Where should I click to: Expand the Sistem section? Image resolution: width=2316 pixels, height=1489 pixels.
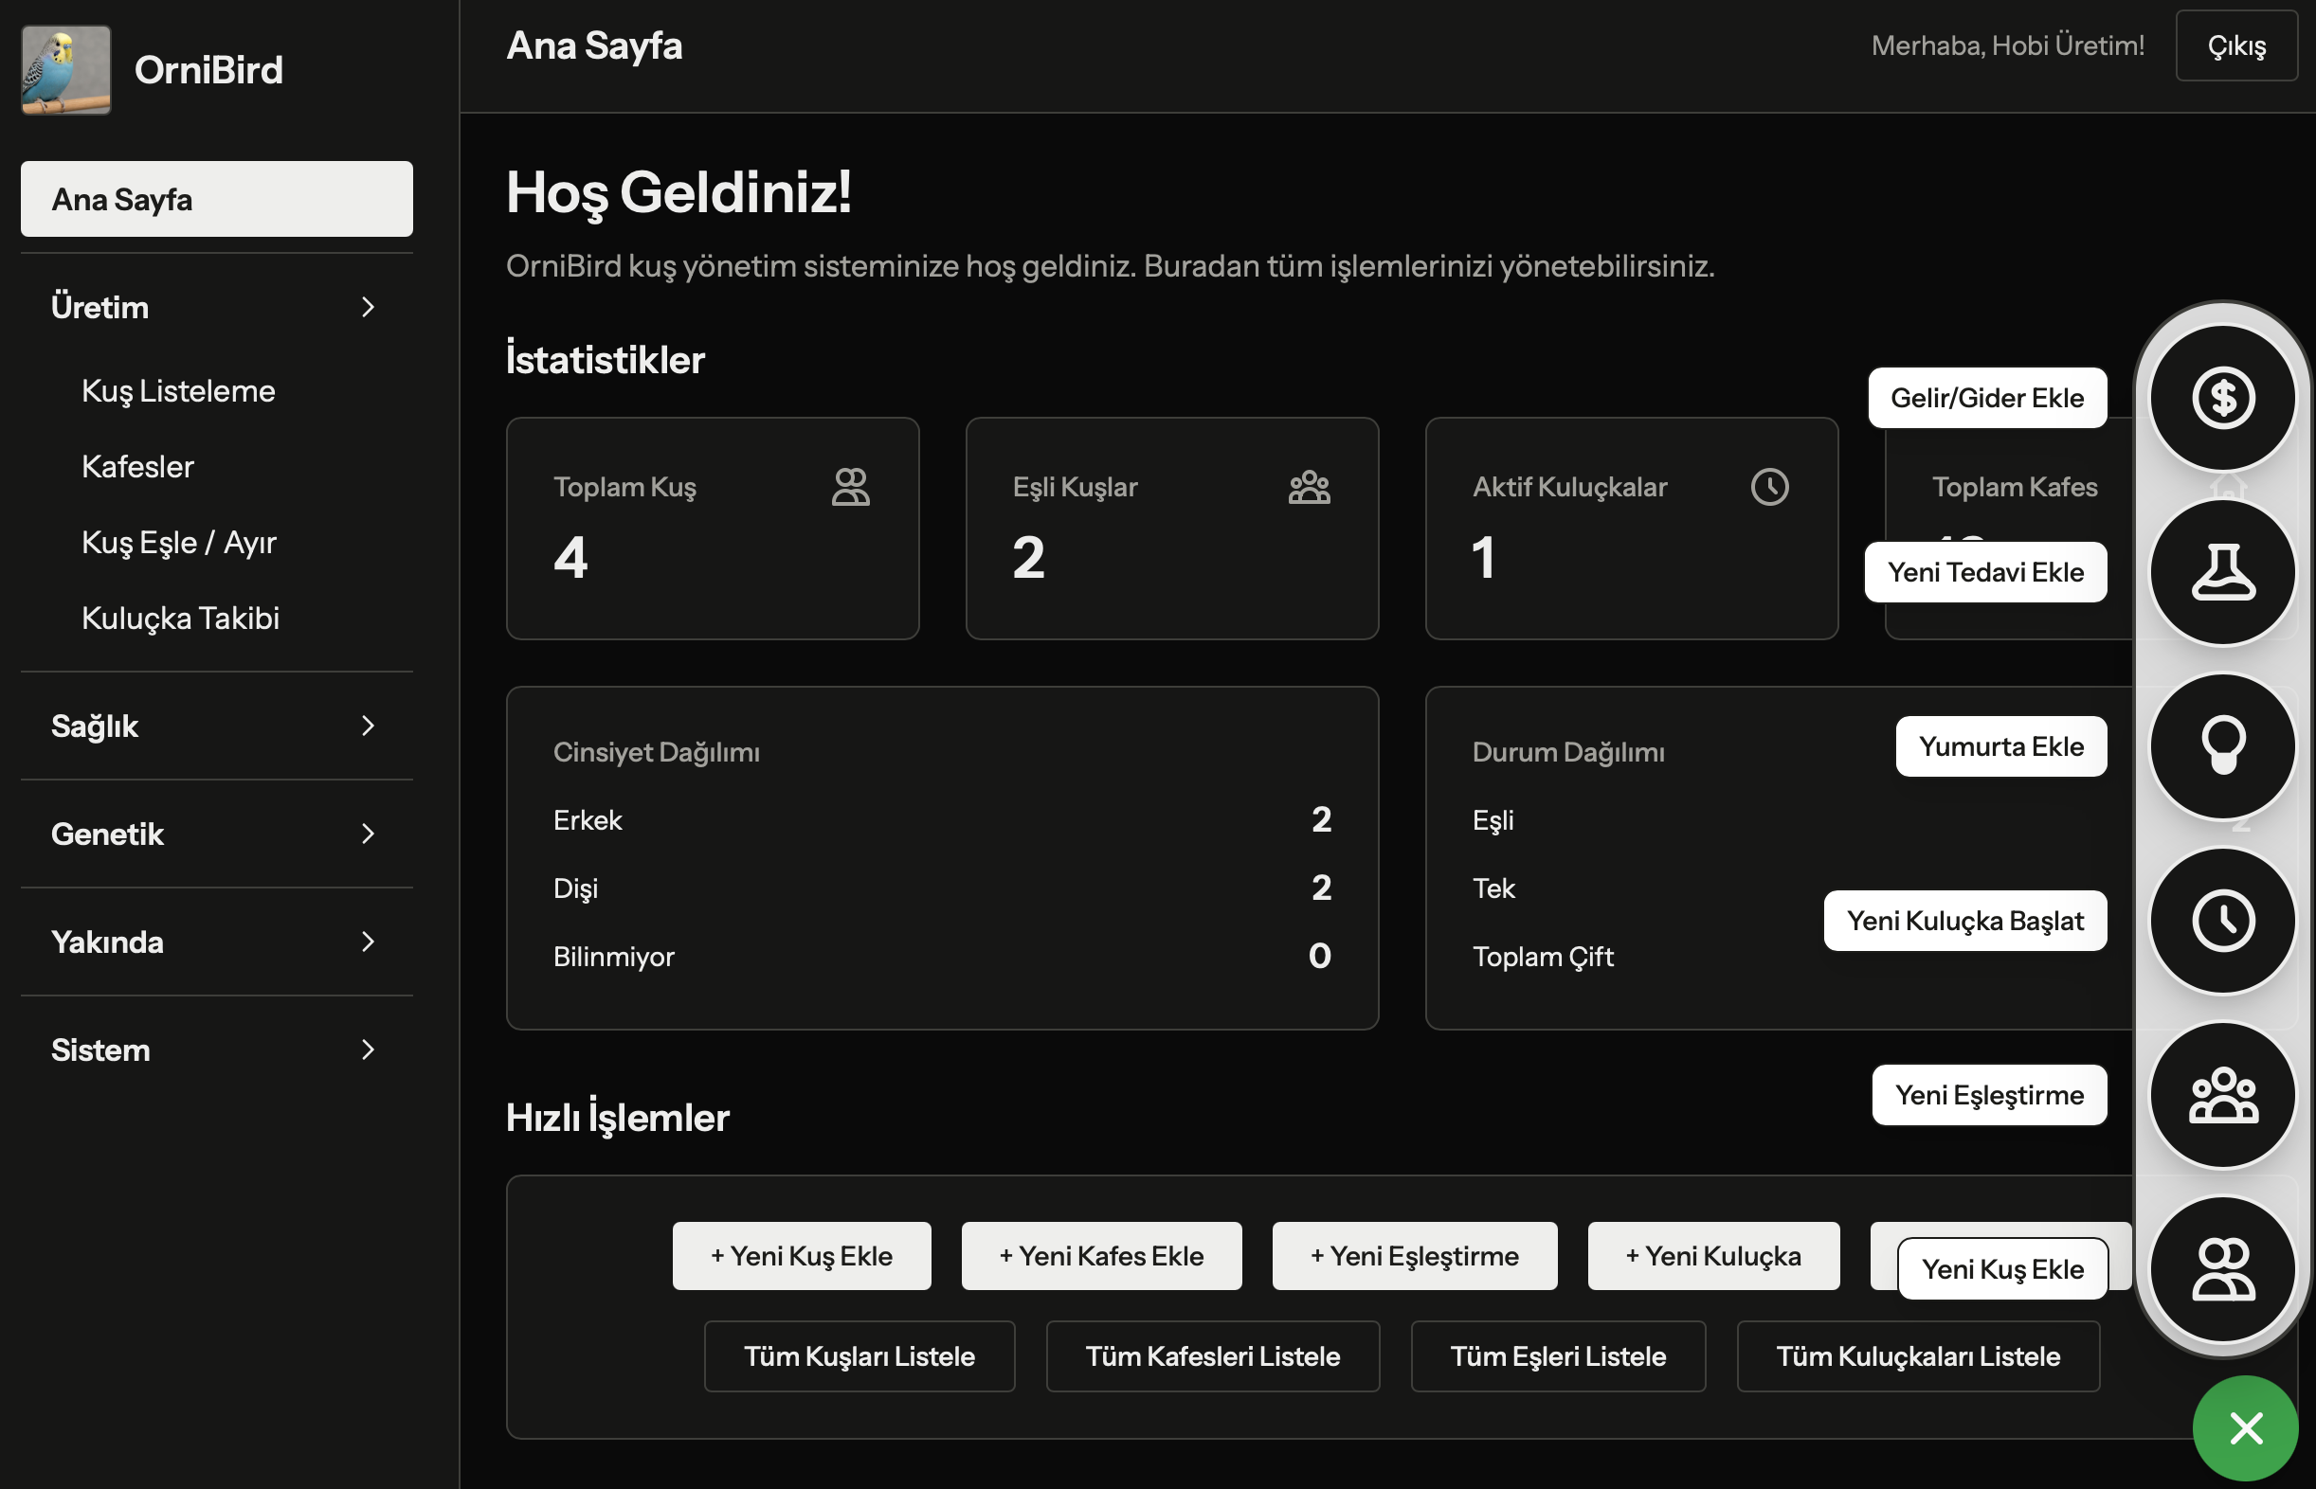[x=369, y=1049]
